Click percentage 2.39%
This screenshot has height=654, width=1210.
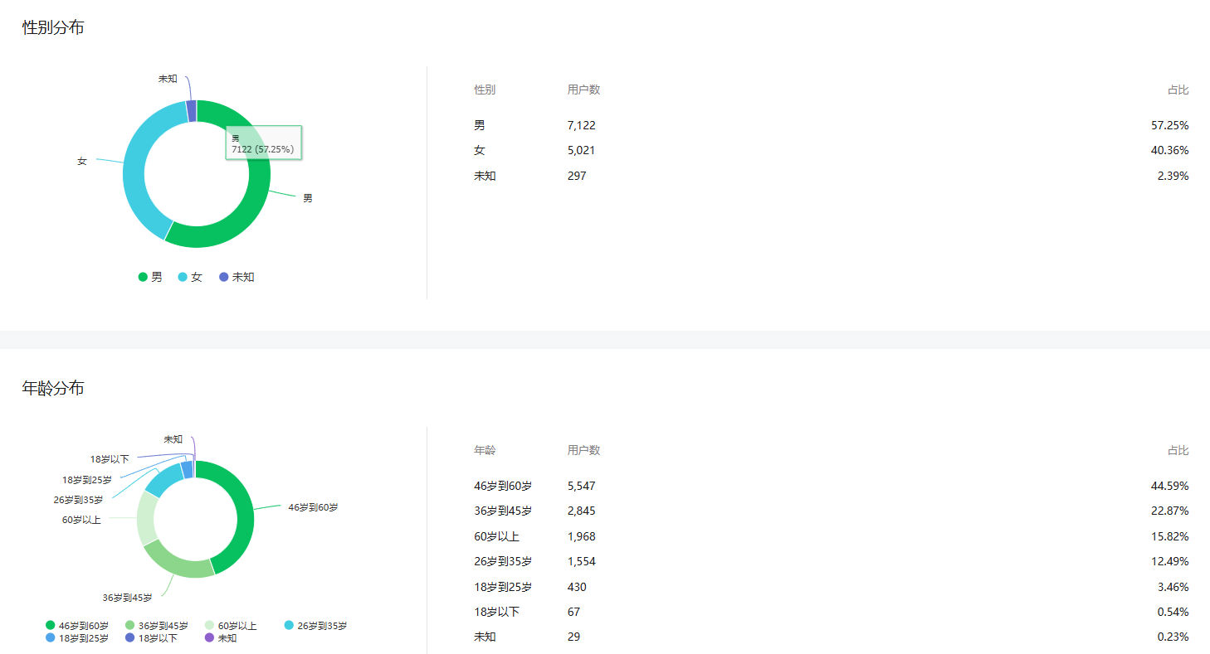tap(1173, 176)
